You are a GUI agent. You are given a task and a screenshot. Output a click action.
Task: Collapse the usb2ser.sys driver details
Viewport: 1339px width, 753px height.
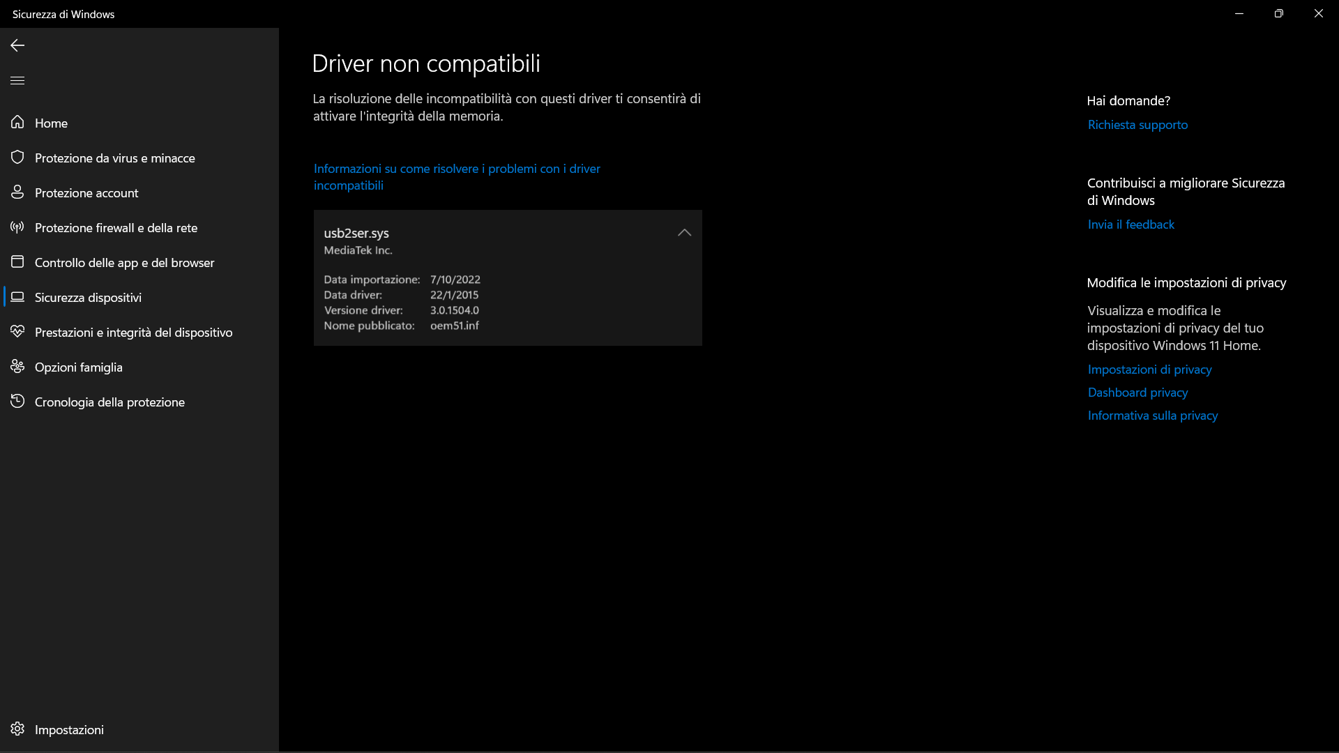(684, 233)
